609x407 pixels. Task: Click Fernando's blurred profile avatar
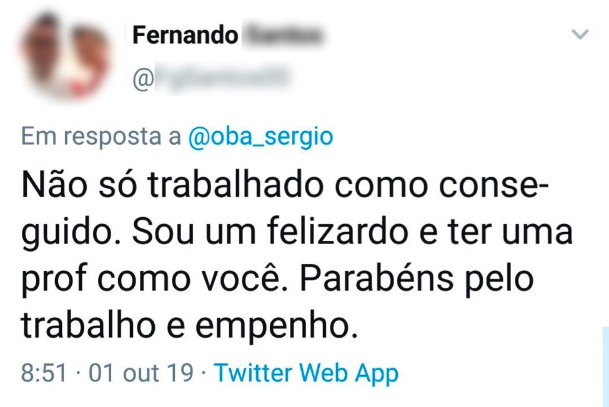click(x=64, y=56)
